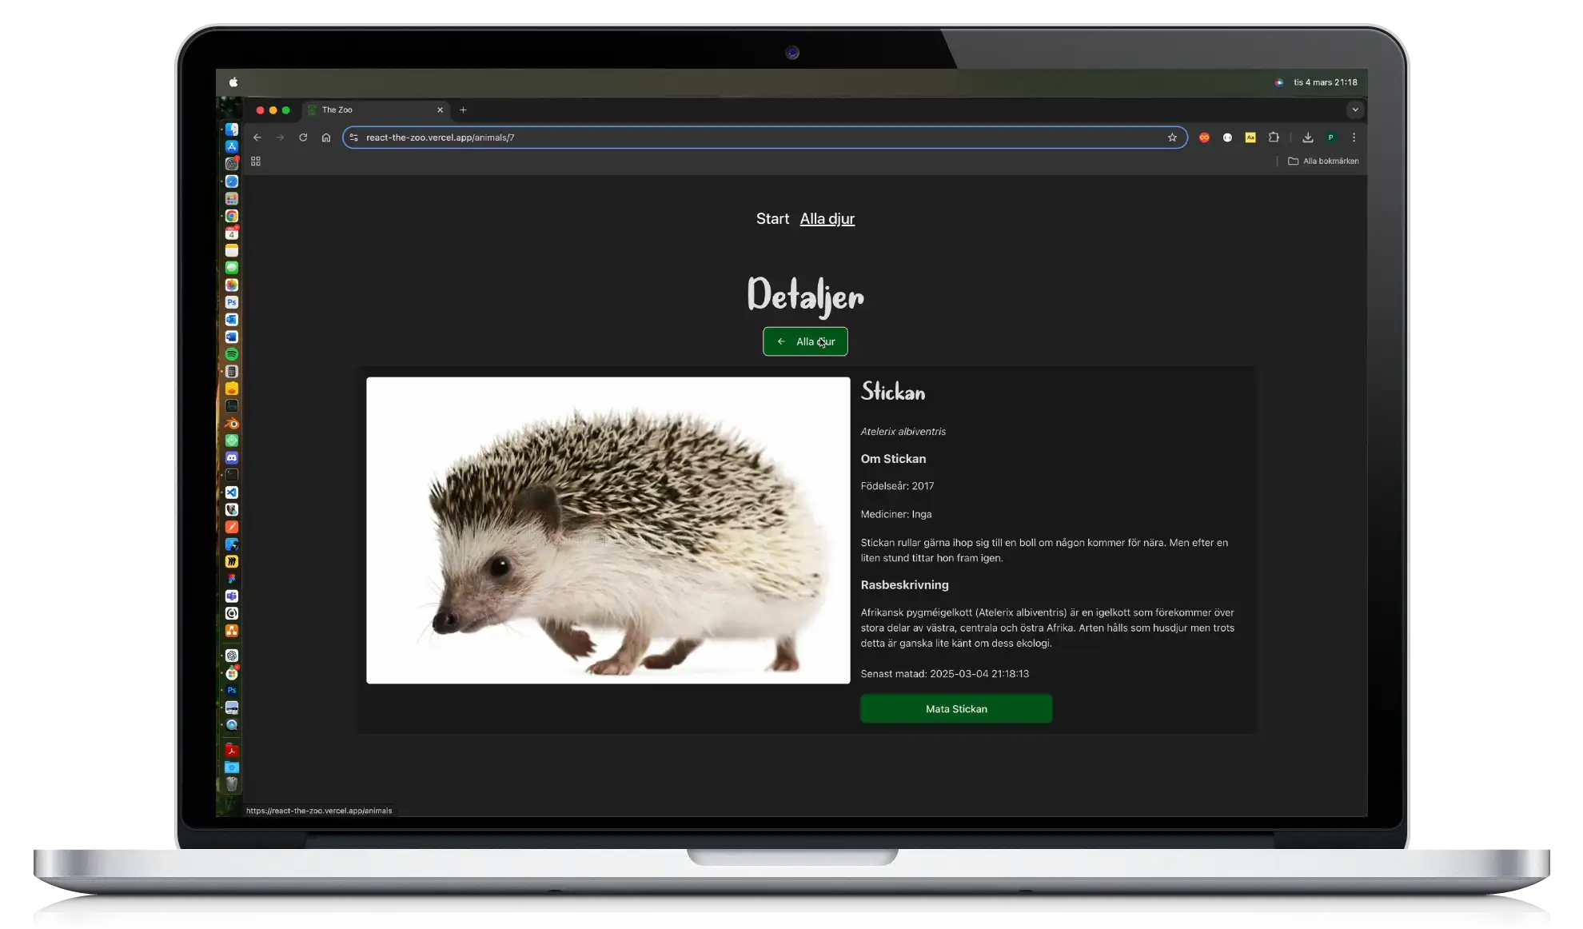Click the site information icon in address bar
The width and height of the screenshot is (1583, 929).
coord(354,138)
